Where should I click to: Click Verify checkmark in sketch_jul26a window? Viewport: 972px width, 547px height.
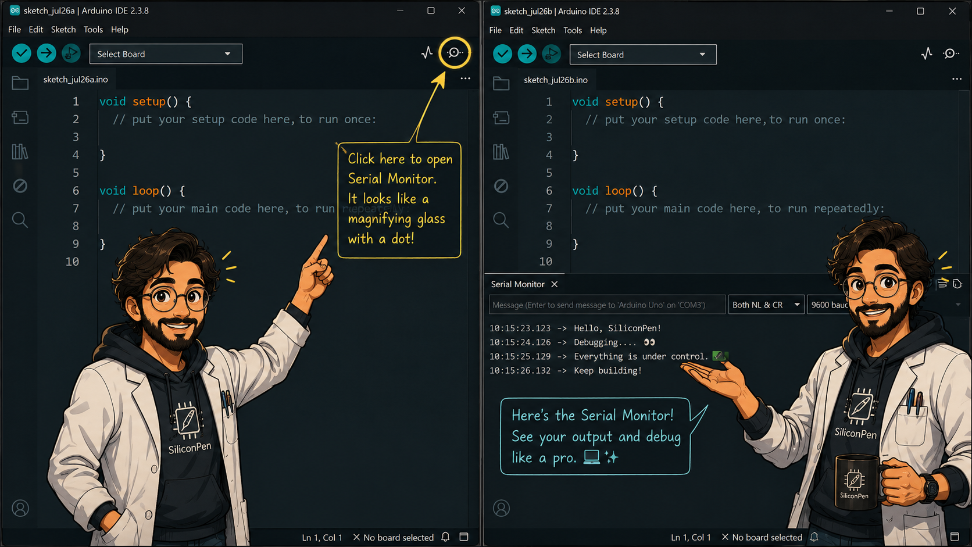pyautogui.click(x=22, y=53)
